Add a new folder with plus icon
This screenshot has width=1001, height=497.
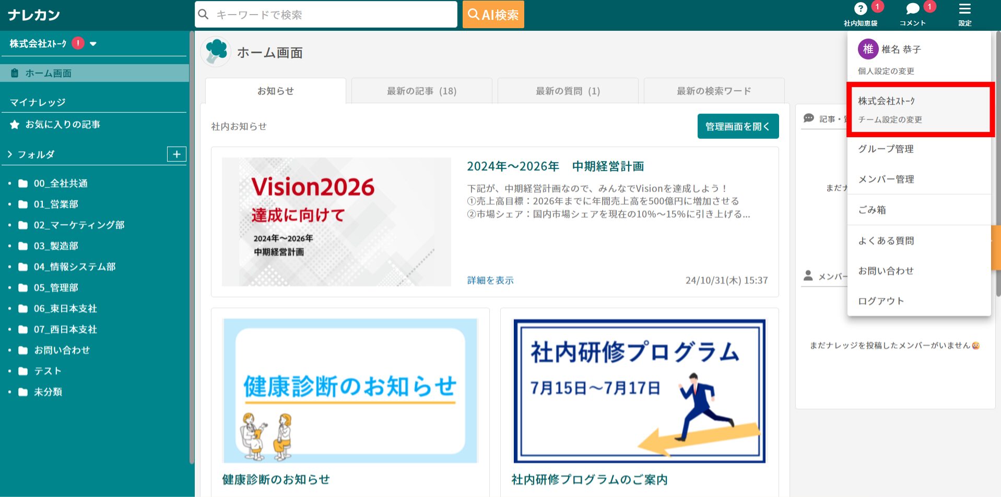click(x=176, y=154)
